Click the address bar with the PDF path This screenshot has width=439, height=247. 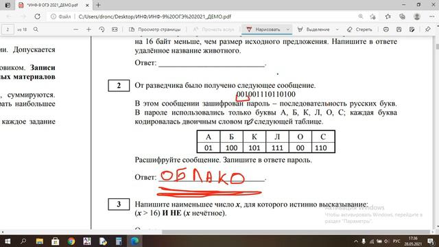pyautogui.click(x=154, y=16)
